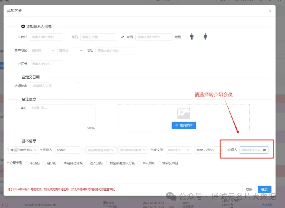Image resolution: width=285 pixels, height=208 pixels.
Task: Select the 转到公海区 radio button
Action: [x=160, y=163]
